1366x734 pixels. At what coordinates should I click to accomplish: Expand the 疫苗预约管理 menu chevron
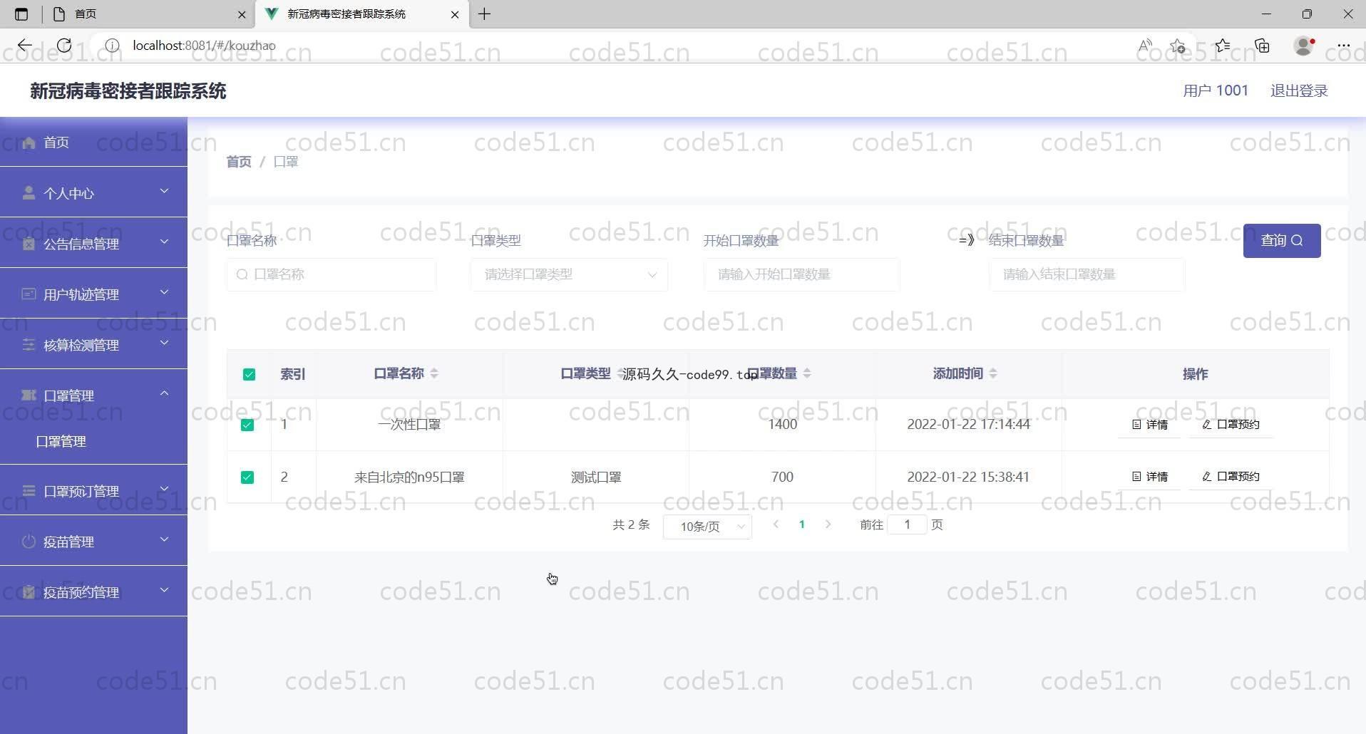coord(165,590)
